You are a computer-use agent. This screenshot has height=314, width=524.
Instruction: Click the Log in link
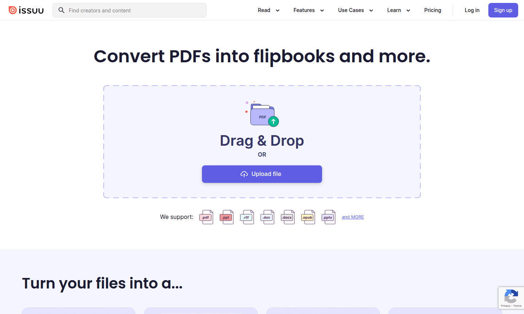[472, 10]
